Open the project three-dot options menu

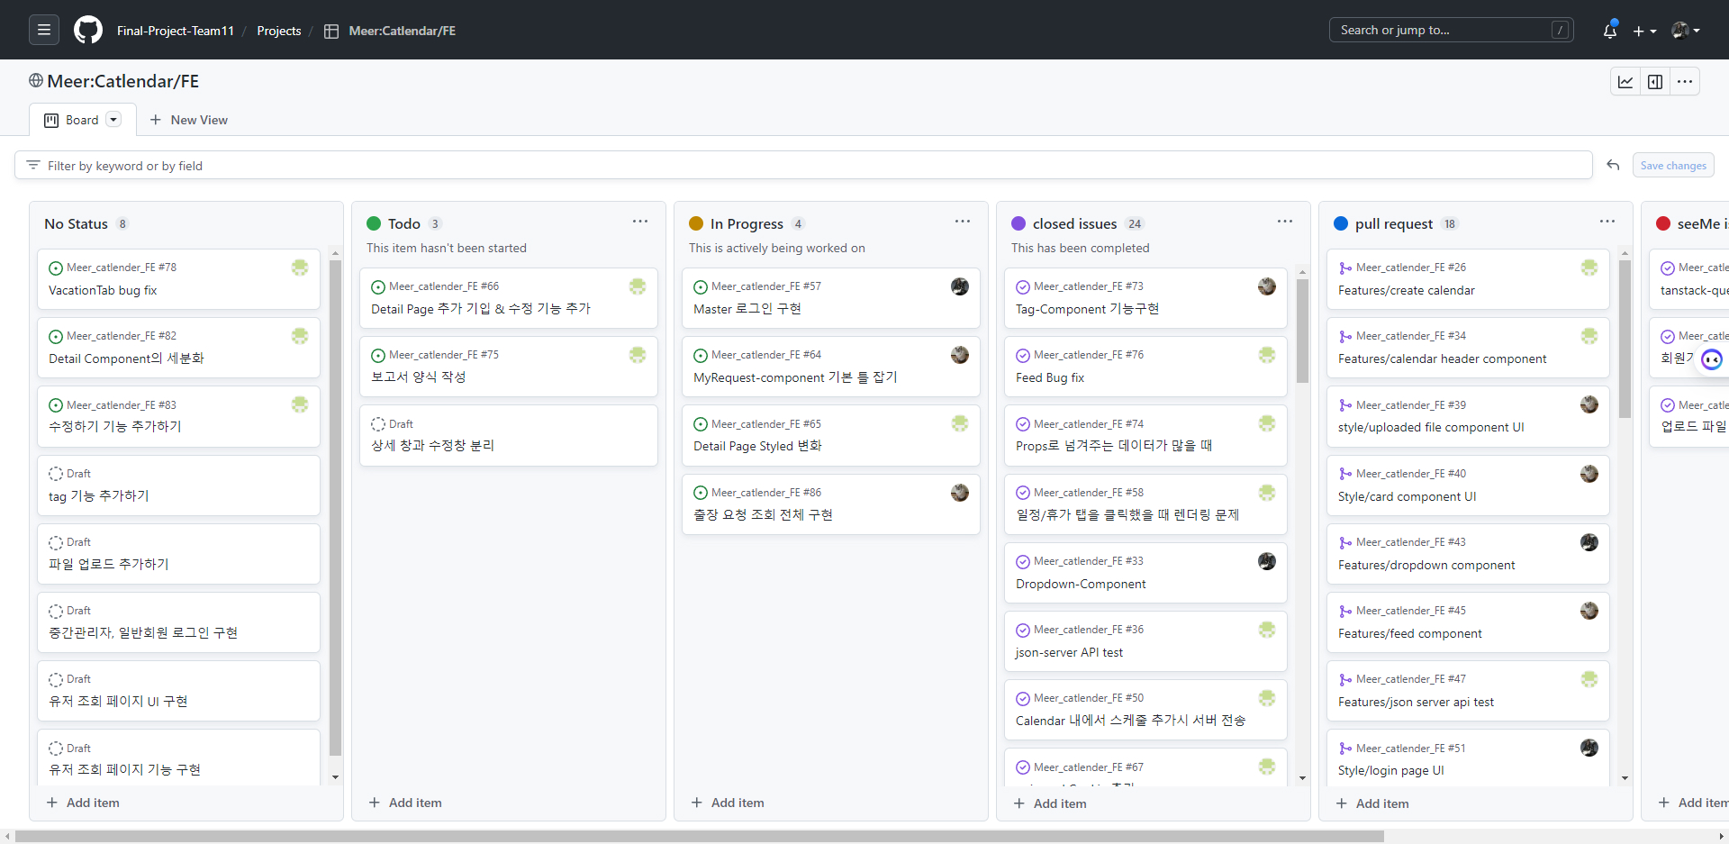click(1685, 82)
